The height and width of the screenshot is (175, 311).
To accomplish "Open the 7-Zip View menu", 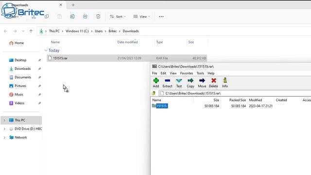I will point(173,73).
